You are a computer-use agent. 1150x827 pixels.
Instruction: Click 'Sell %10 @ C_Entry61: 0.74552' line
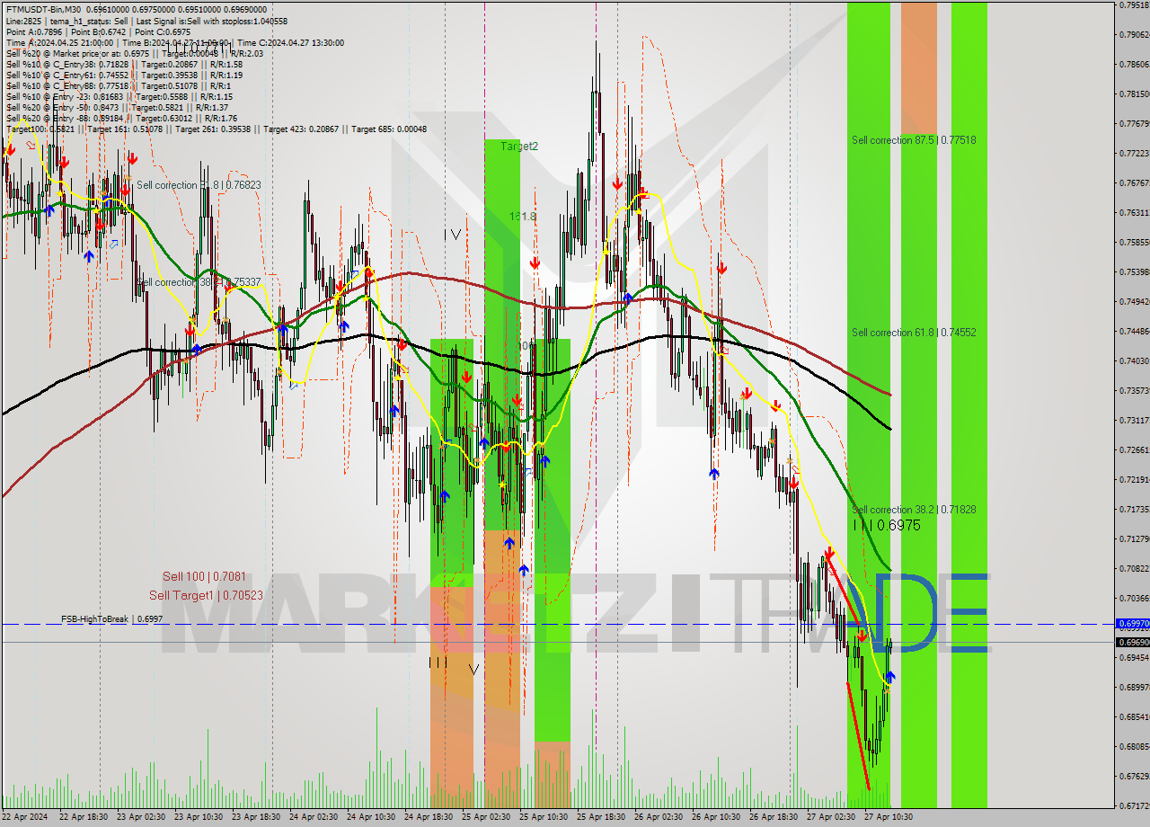(124, 75)
